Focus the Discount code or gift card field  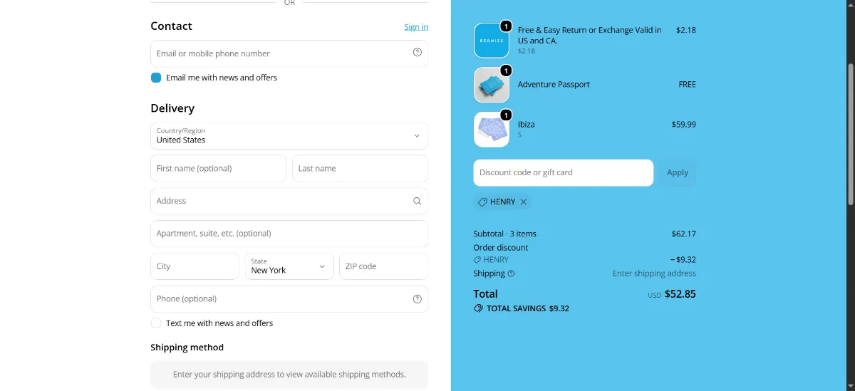click(563, 172)
